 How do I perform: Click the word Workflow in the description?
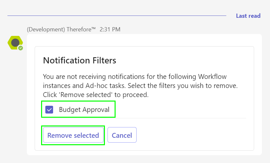212,77
